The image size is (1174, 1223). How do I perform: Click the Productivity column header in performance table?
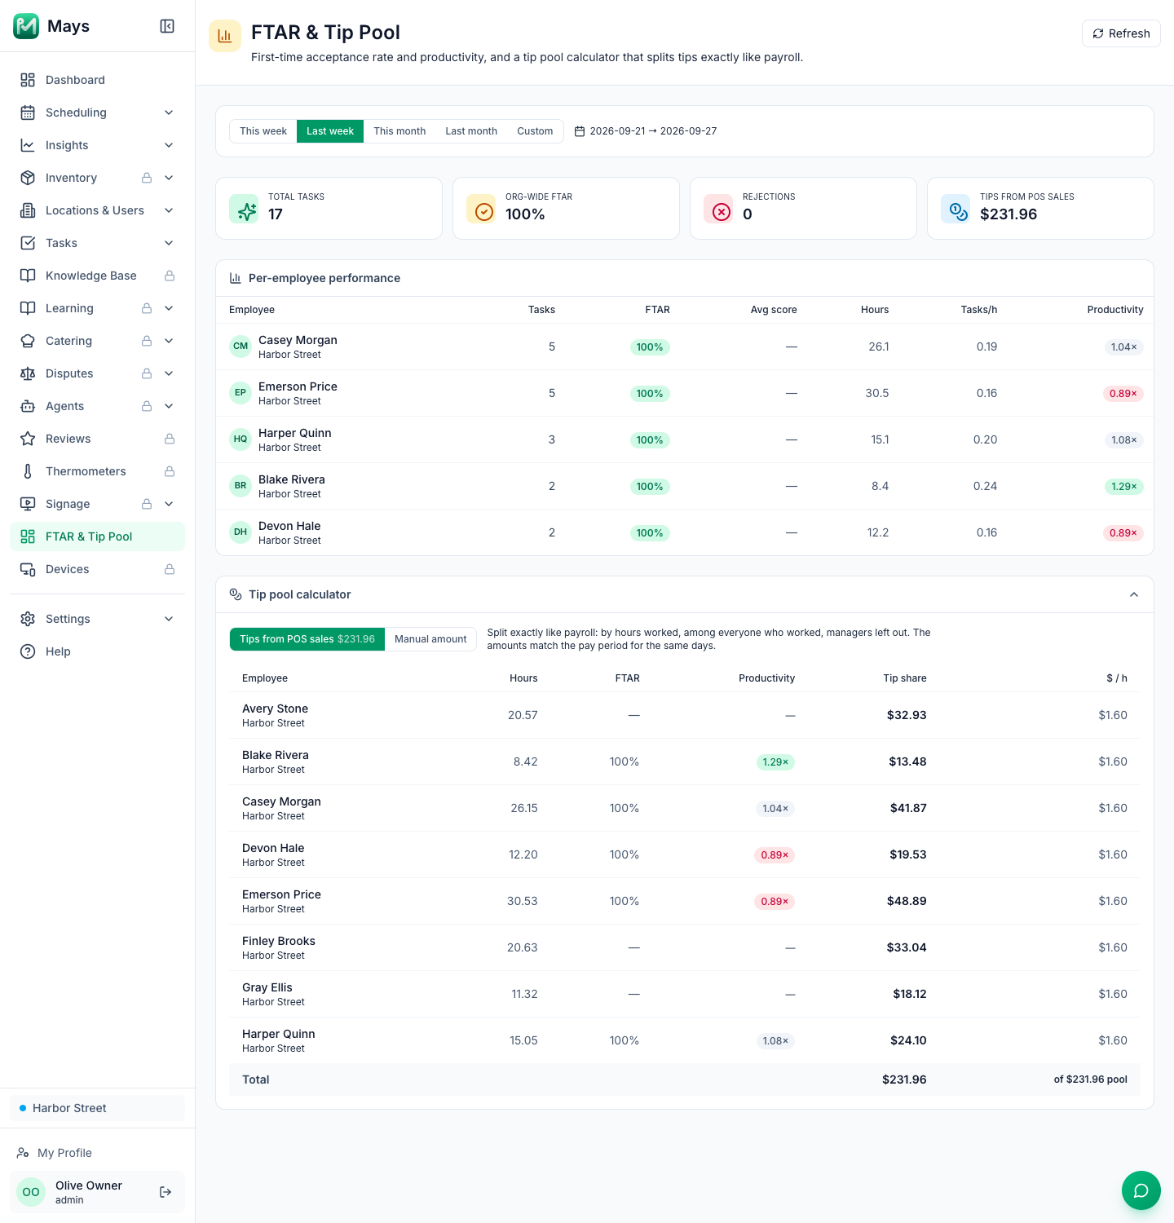tap(1115, 310)
